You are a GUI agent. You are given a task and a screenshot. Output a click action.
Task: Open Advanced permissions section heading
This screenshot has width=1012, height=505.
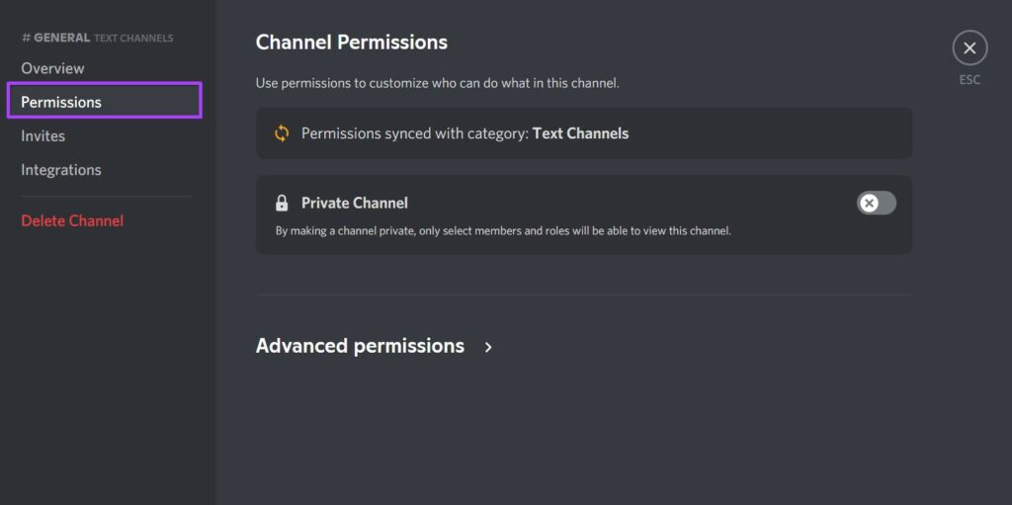coord(360,346)
